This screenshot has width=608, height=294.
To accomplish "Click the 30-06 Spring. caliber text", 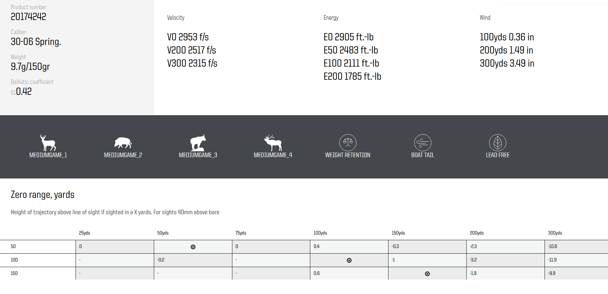I will pyautogui.click(x=36, y=42).
